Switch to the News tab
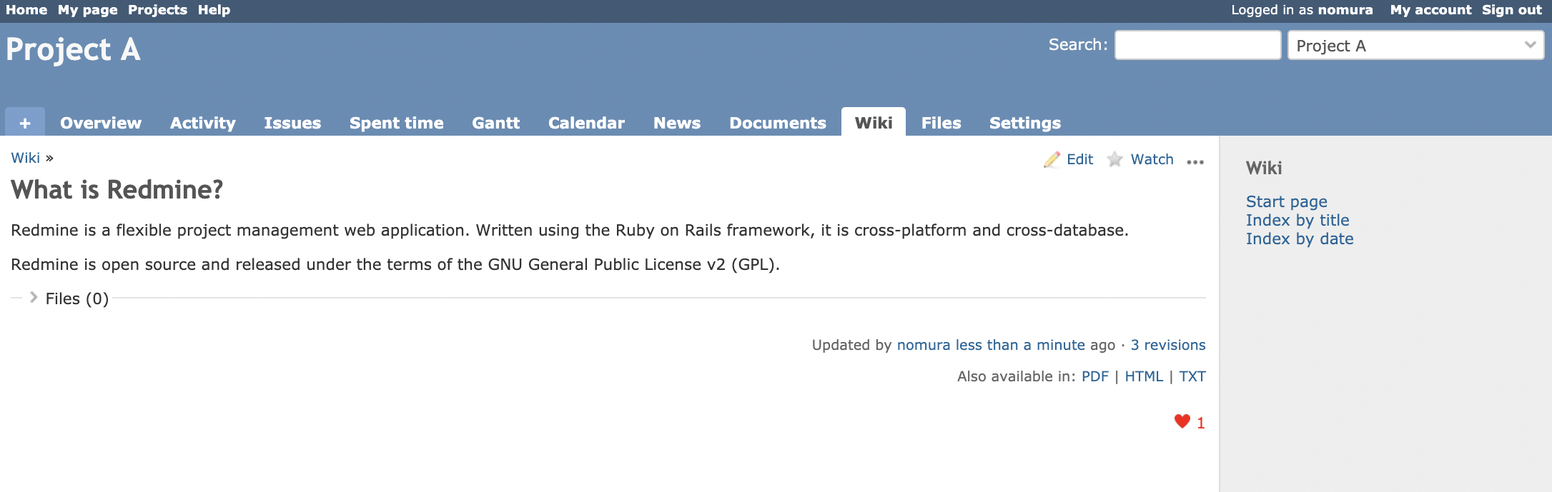The height and width of the screenshot is (492, 1552). (x=677, y=123)
